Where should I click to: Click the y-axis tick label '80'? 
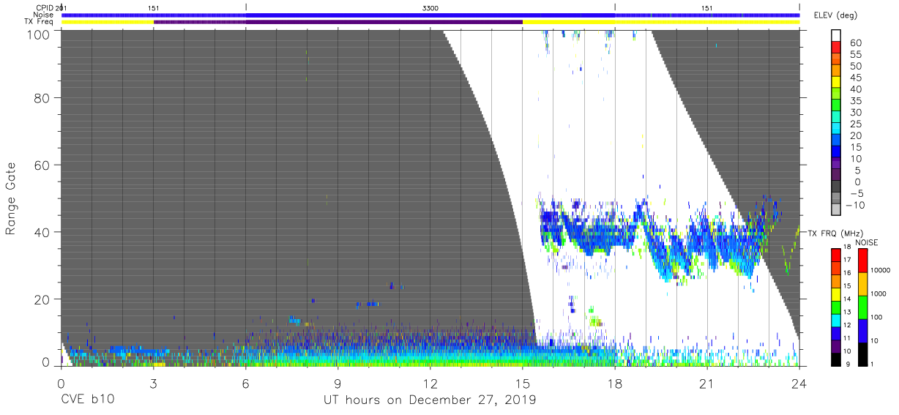(42, 97)
